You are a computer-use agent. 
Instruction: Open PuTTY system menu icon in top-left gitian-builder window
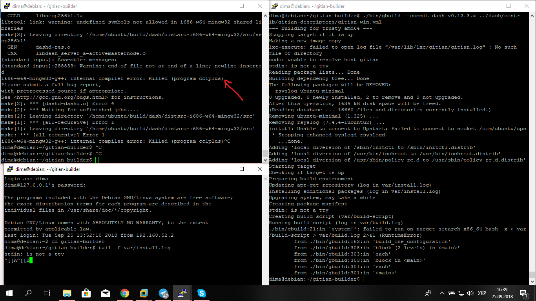7,6
